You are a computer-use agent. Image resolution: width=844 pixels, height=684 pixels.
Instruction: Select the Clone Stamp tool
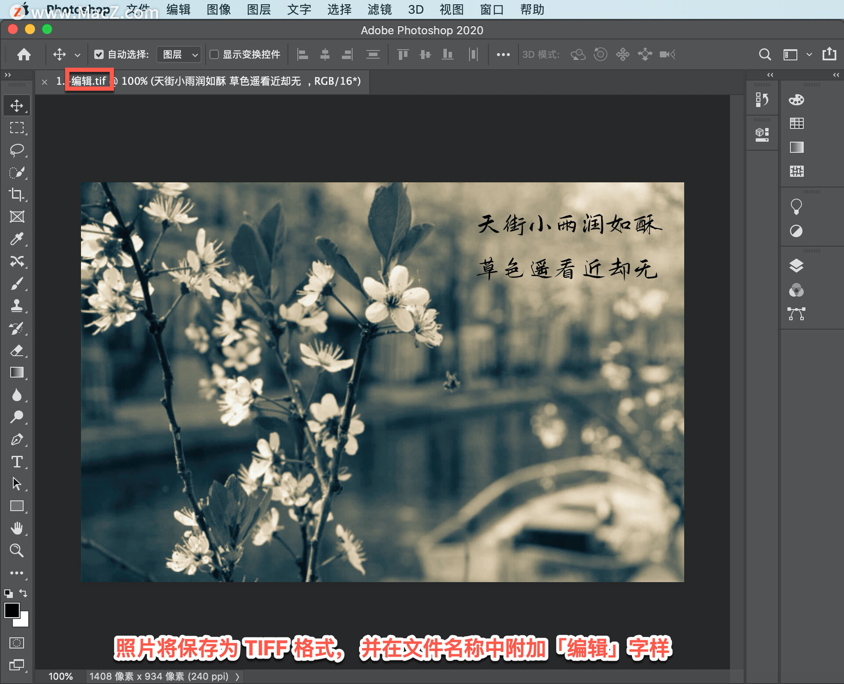[17, 306]
